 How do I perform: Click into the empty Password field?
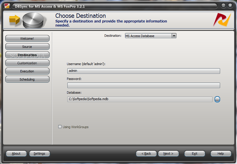point(144,85)
